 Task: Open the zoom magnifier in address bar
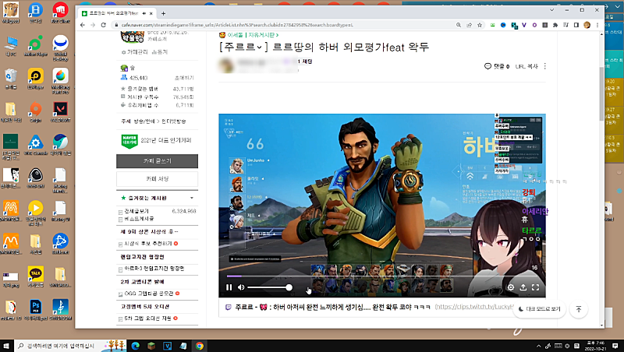click(x=459, y=25)
